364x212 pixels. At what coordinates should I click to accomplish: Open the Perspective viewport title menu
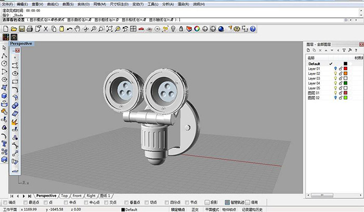21,44
